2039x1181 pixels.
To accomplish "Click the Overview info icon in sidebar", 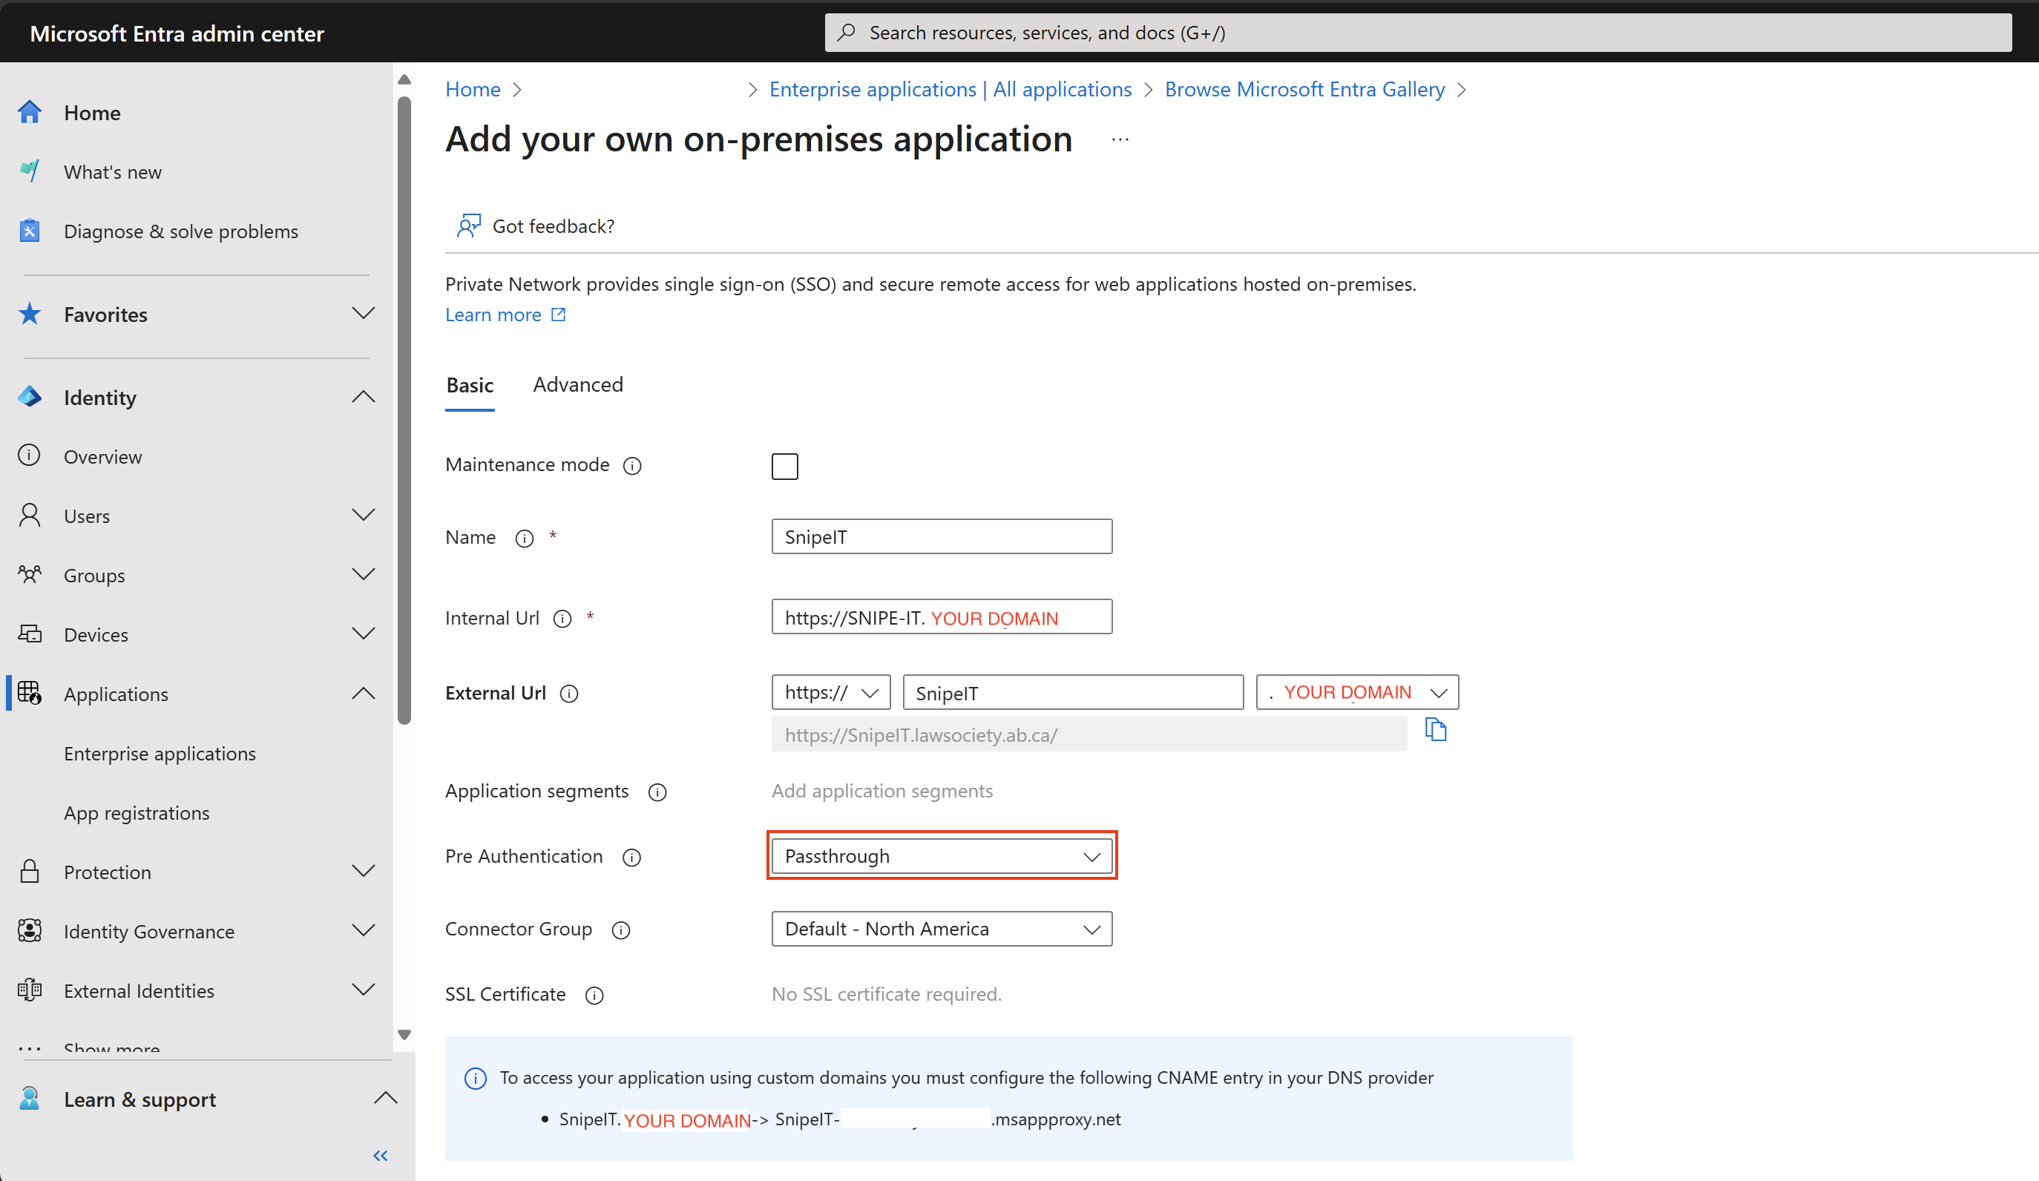I will point(29,455).
